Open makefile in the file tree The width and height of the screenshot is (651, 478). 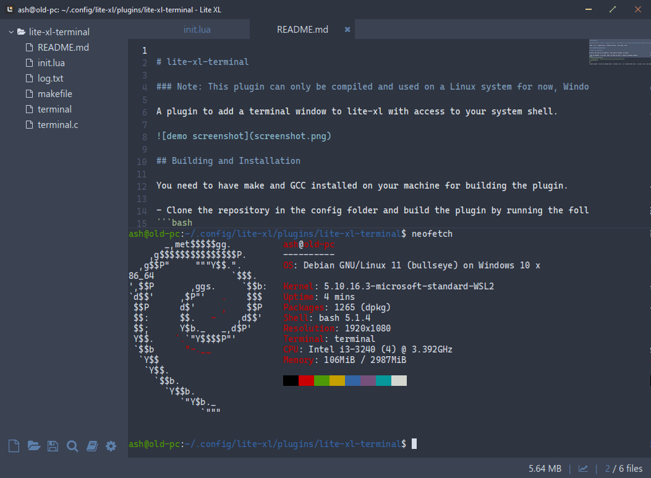[x=55, y=94]
